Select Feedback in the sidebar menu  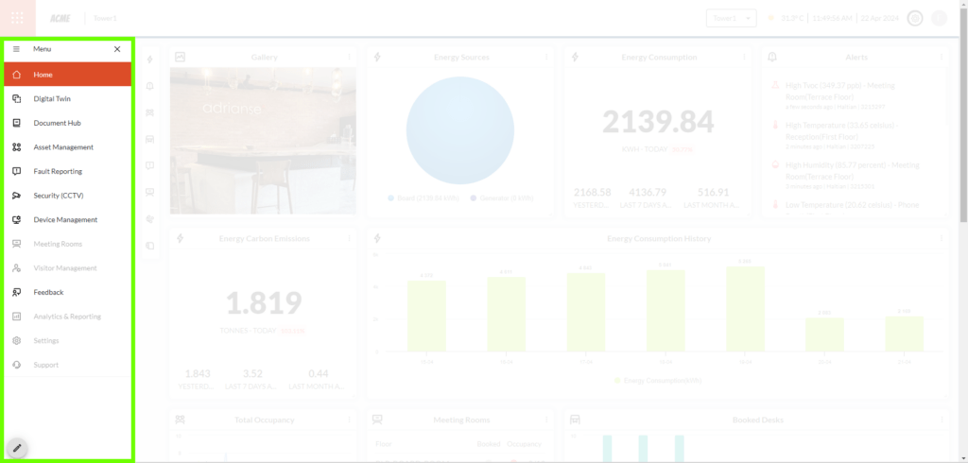click(48, 293)
